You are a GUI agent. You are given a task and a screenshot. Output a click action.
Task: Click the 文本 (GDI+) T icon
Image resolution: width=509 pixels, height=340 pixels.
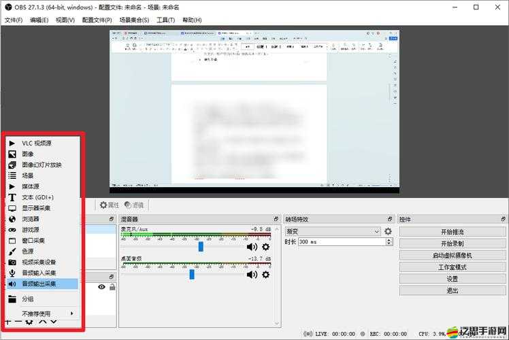click(12, 197)
